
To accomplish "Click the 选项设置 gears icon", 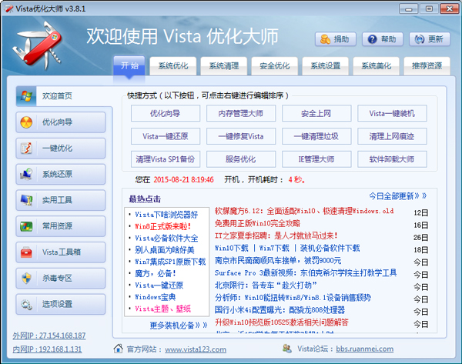I will (26, 304).
